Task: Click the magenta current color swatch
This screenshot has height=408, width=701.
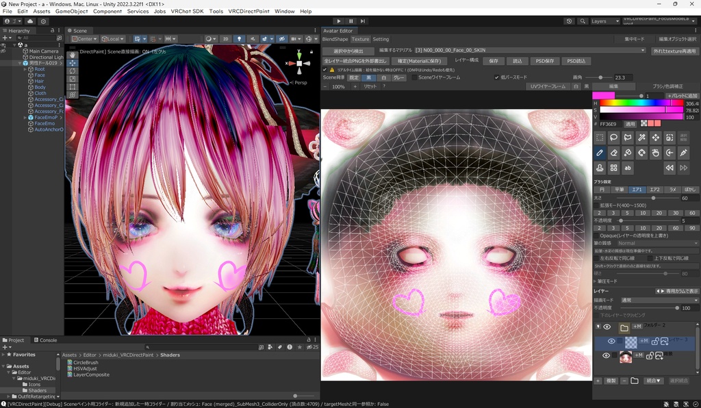Action: [604, 96]
